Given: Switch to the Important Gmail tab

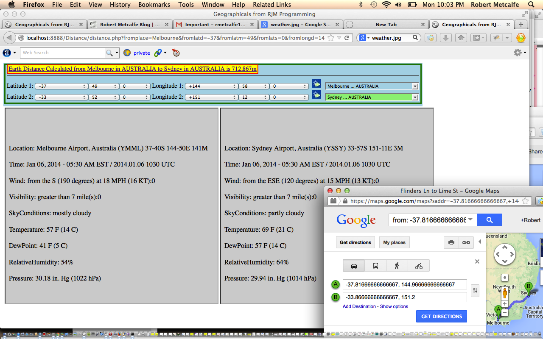Looking at the screenshot, I should click(215, 25).
